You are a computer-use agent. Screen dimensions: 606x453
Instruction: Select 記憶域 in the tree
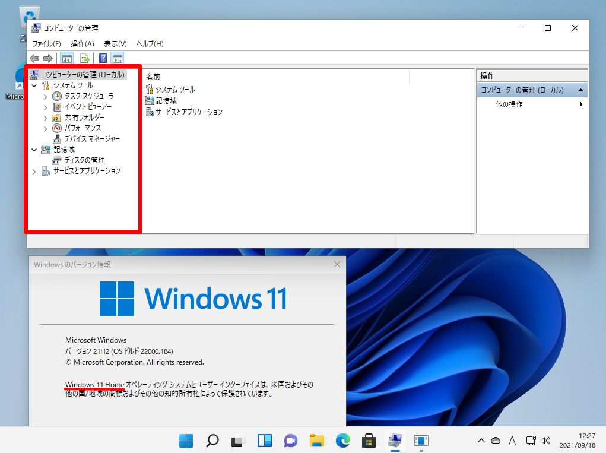tap(64, 149)
